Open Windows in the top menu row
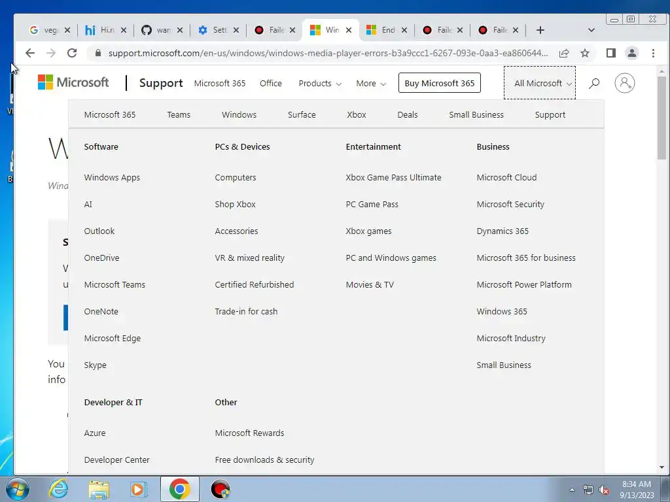This screenshot has height=502, width=670. pyautogui.click(x=239, y=114)
